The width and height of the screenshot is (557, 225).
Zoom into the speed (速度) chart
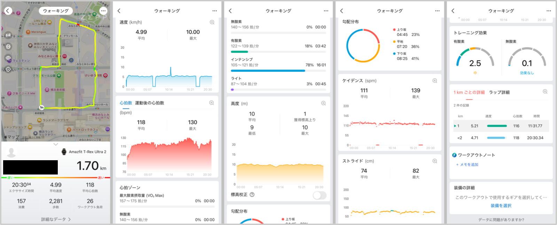[212, 22]
